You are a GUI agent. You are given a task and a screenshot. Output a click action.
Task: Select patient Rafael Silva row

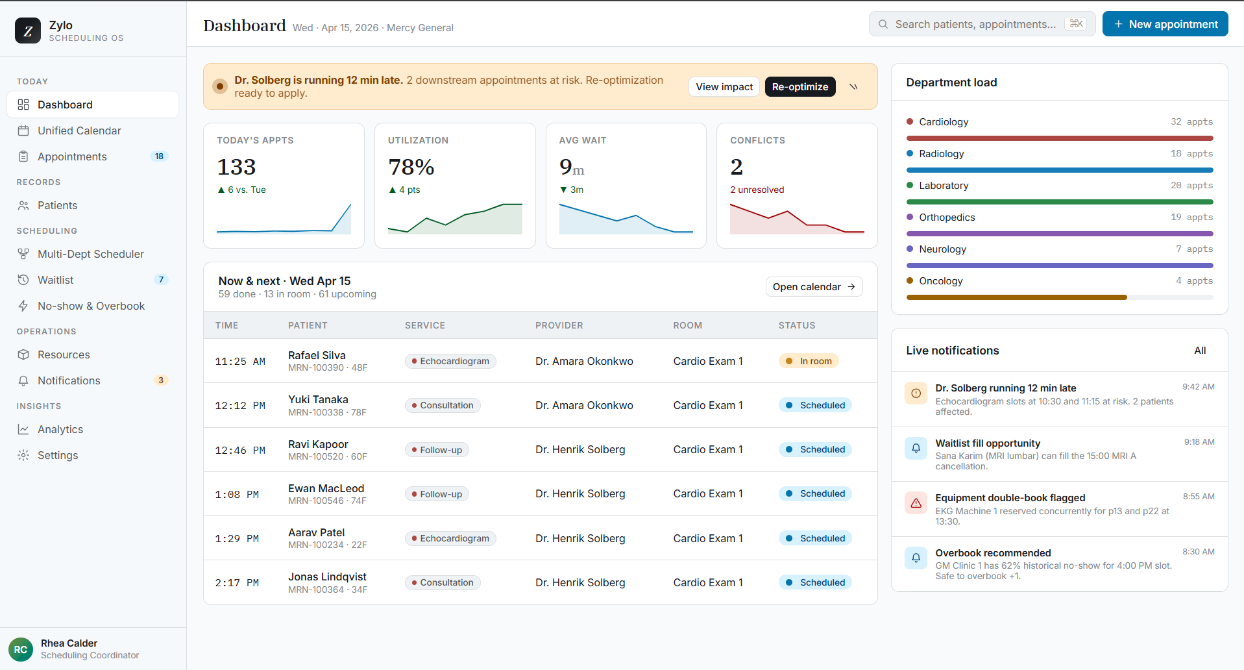pos(540,361)
